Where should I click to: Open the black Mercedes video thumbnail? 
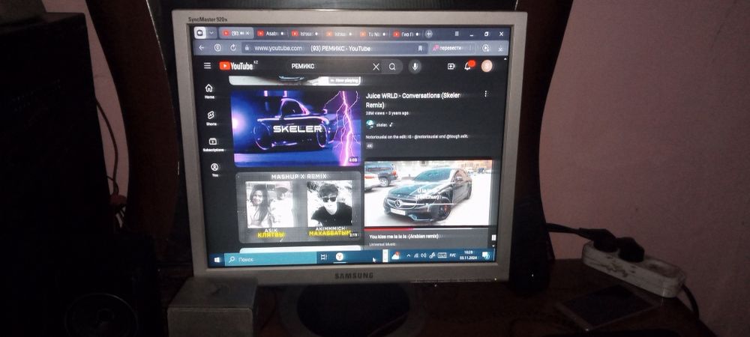pyautogui.click(x=428, y=193)
